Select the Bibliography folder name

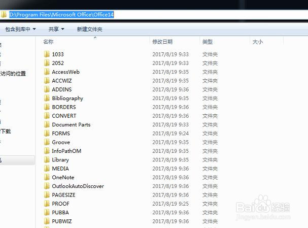point(67,99)
